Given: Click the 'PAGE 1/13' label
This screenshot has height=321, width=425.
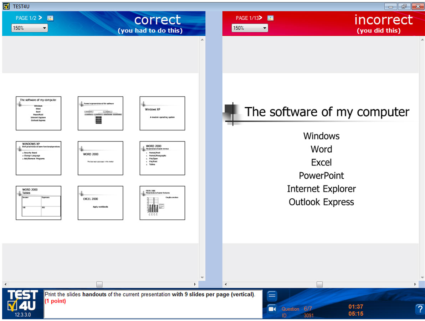Looking at the screenshot, I should click(x=247, y=18).
